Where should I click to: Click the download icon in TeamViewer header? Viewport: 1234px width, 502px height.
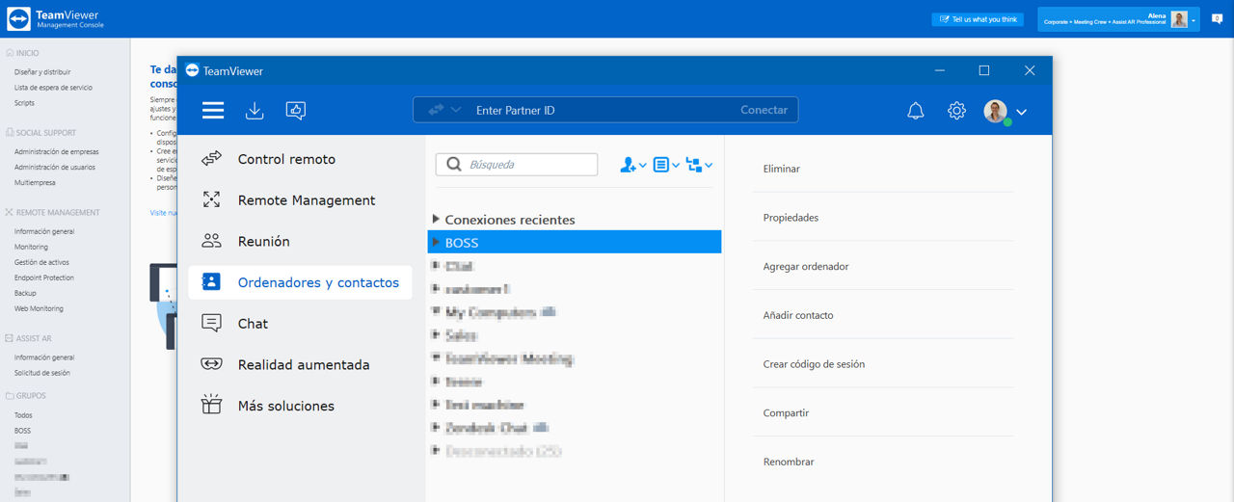255,111
